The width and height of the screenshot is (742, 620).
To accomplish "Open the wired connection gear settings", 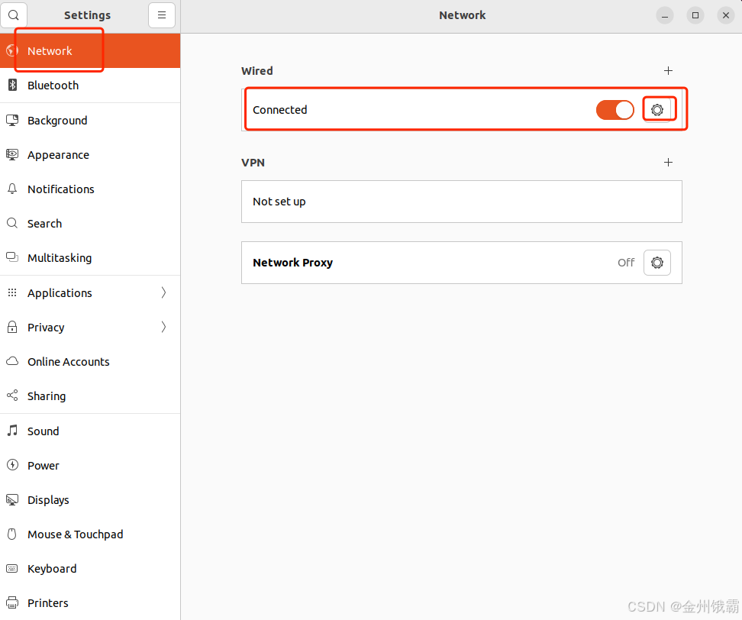I will coord(657,110).
